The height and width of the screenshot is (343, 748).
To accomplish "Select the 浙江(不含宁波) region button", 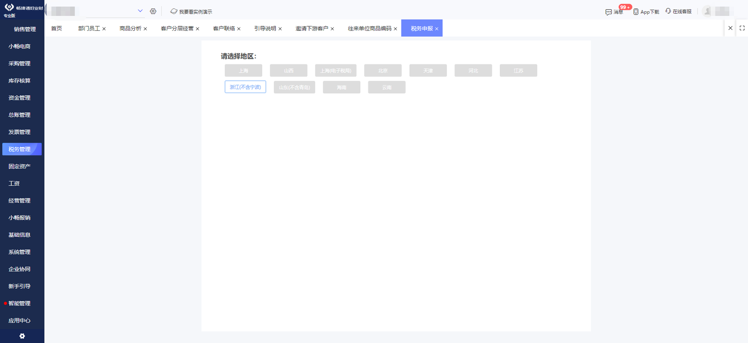I will coord(245,87).
